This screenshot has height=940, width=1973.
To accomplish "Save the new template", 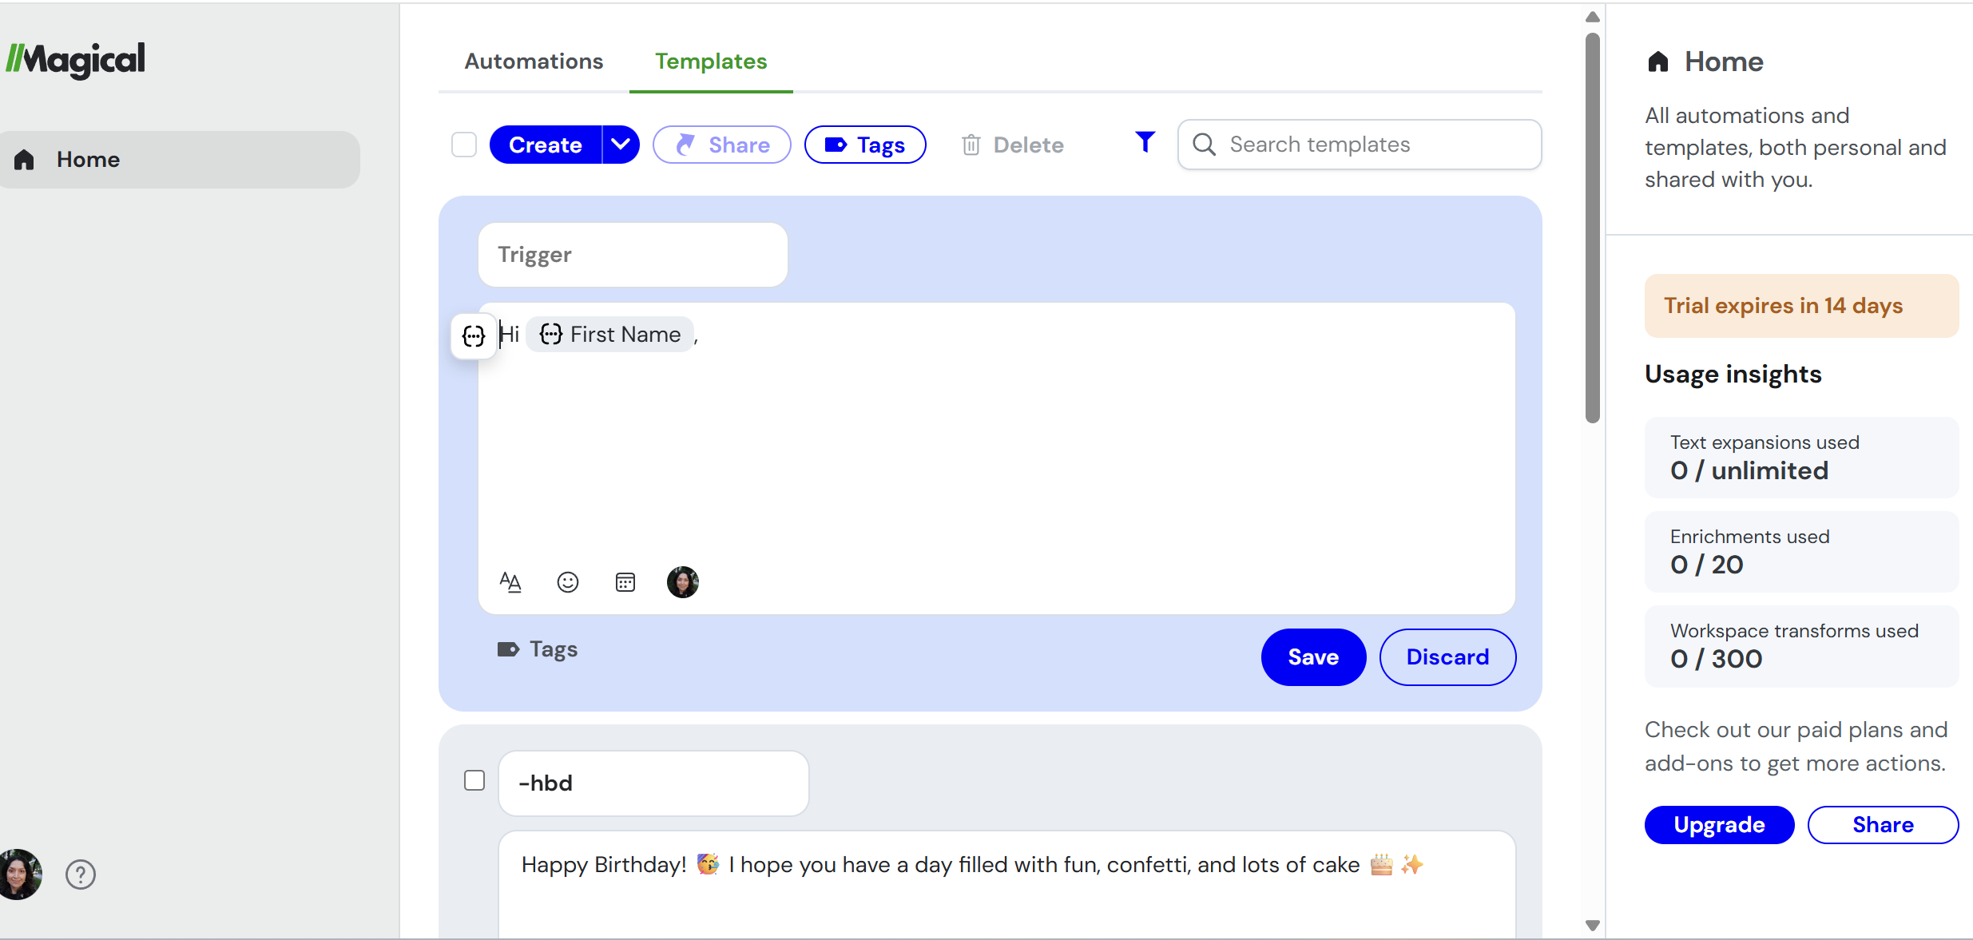I will [1313, 657].
